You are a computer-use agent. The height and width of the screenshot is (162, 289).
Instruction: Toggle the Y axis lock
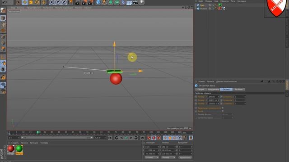(58, 2)
